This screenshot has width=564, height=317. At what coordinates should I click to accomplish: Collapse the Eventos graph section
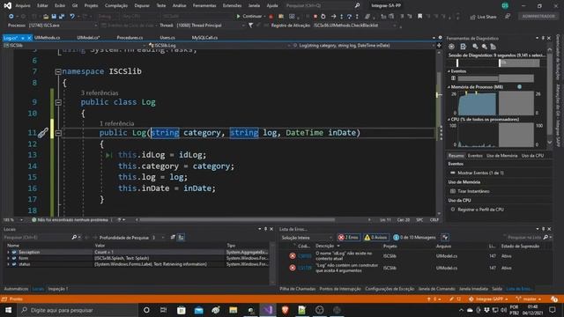(x=449, y=71)
